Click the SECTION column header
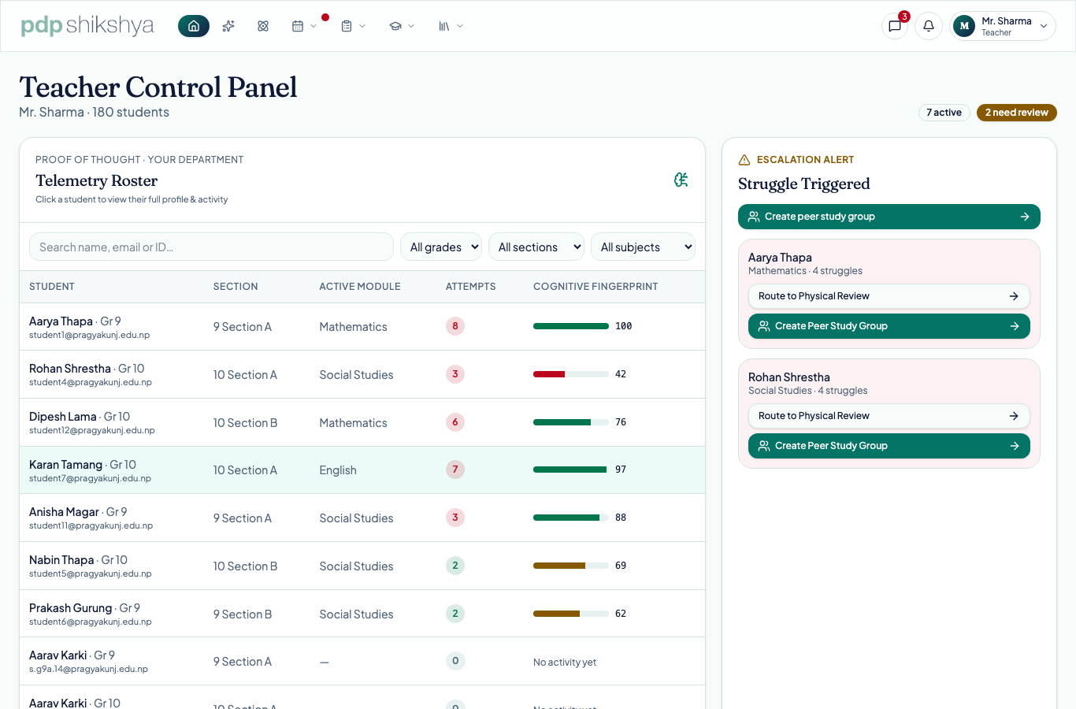Screen dimensions: 1076x709 coord(236,287)
